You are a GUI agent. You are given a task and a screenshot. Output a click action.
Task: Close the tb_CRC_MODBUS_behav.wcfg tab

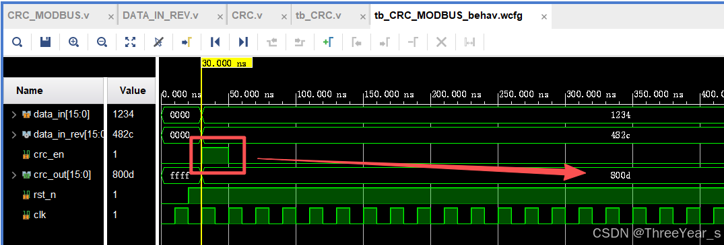coord(544,17)
